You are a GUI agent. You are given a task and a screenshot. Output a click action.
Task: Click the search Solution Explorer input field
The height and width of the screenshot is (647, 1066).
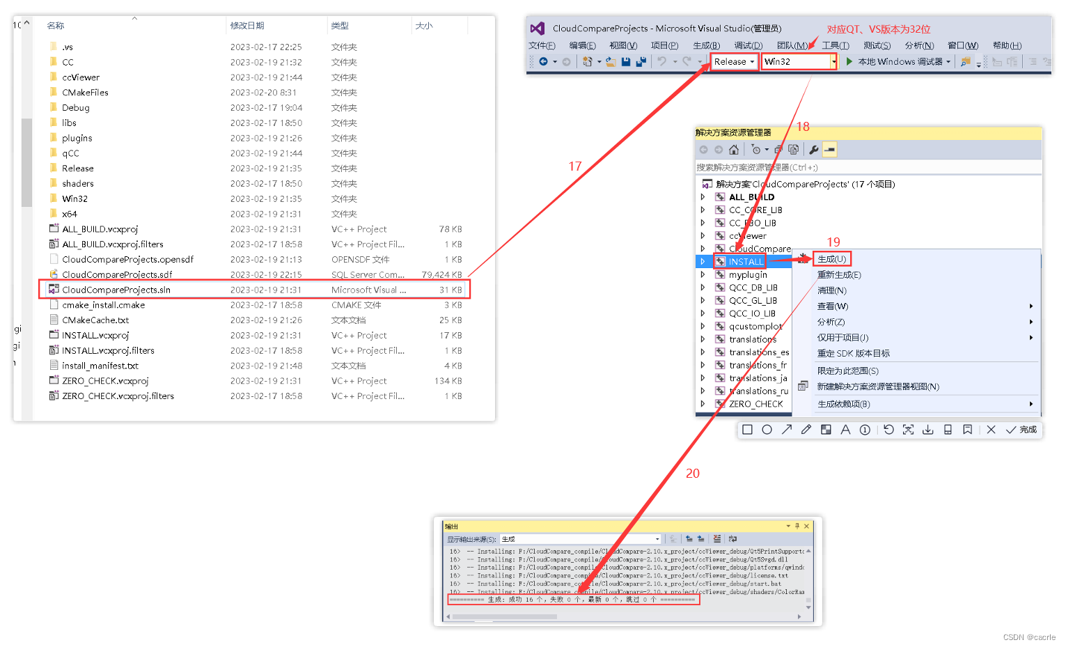(868, 168)
